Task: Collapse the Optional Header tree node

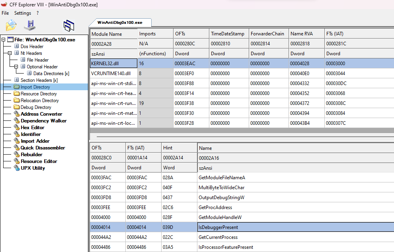Action: [x=16, y=67]
